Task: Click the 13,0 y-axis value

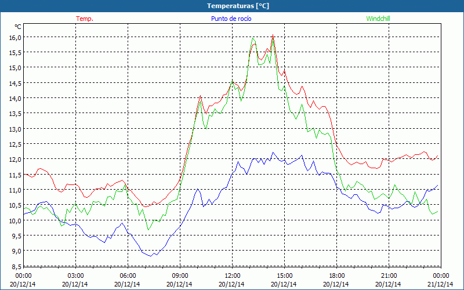Action: (x=15, y=129)
